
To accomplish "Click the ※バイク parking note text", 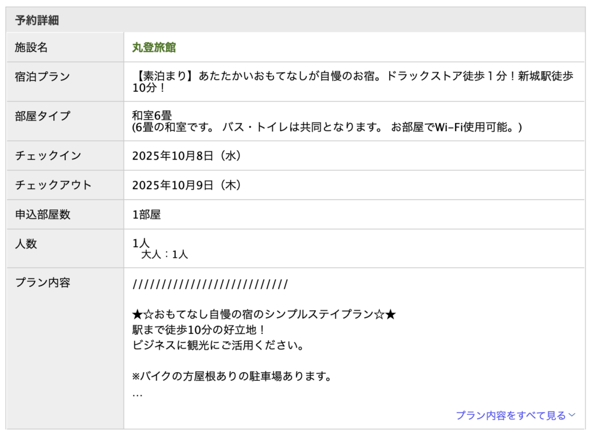I will point(231,376).
